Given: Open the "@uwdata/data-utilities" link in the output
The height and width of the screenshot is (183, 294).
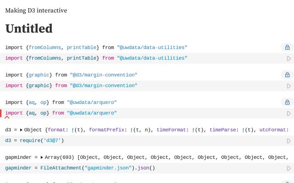Looking at the screenshot, I should tap(152, 48).
